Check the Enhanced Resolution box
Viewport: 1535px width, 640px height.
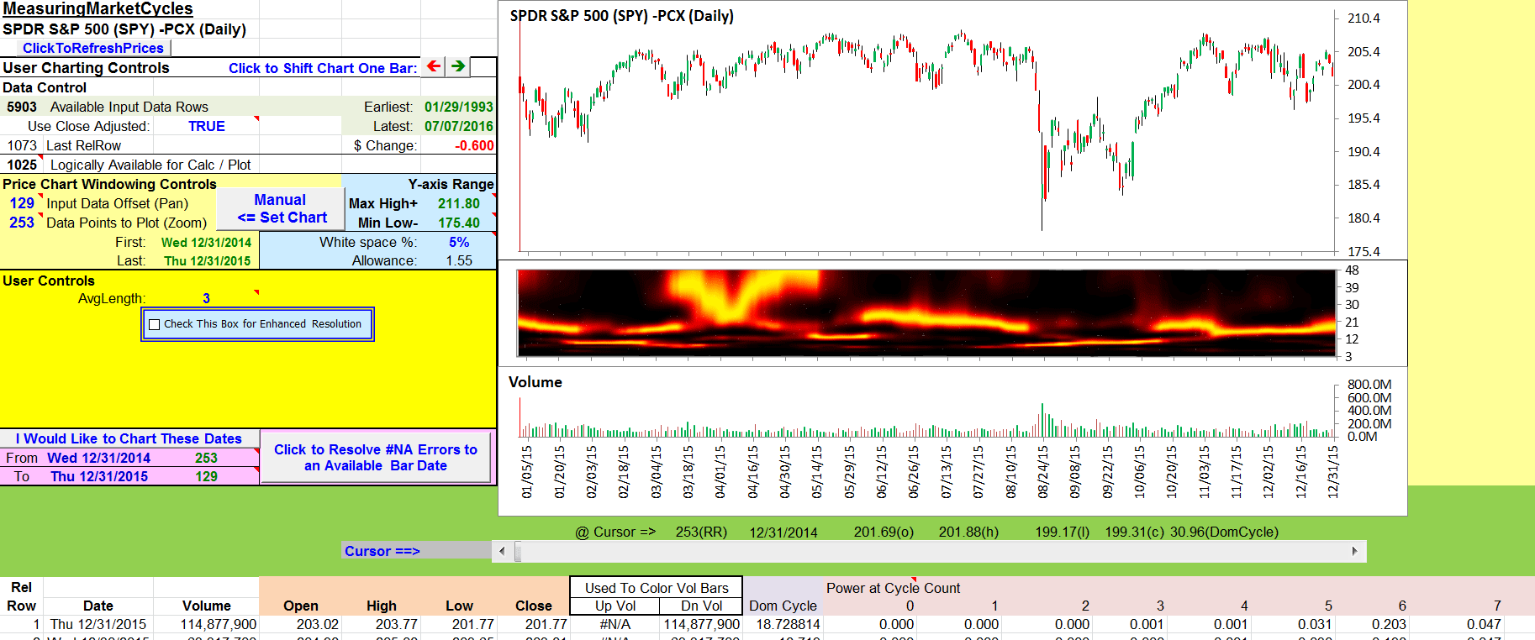pos(155,324)
